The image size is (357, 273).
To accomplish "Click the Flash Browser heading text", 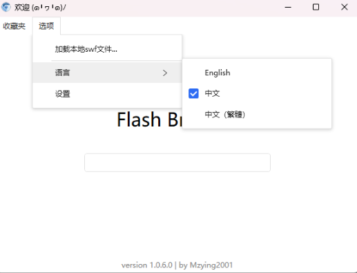I will pos(150,120).
